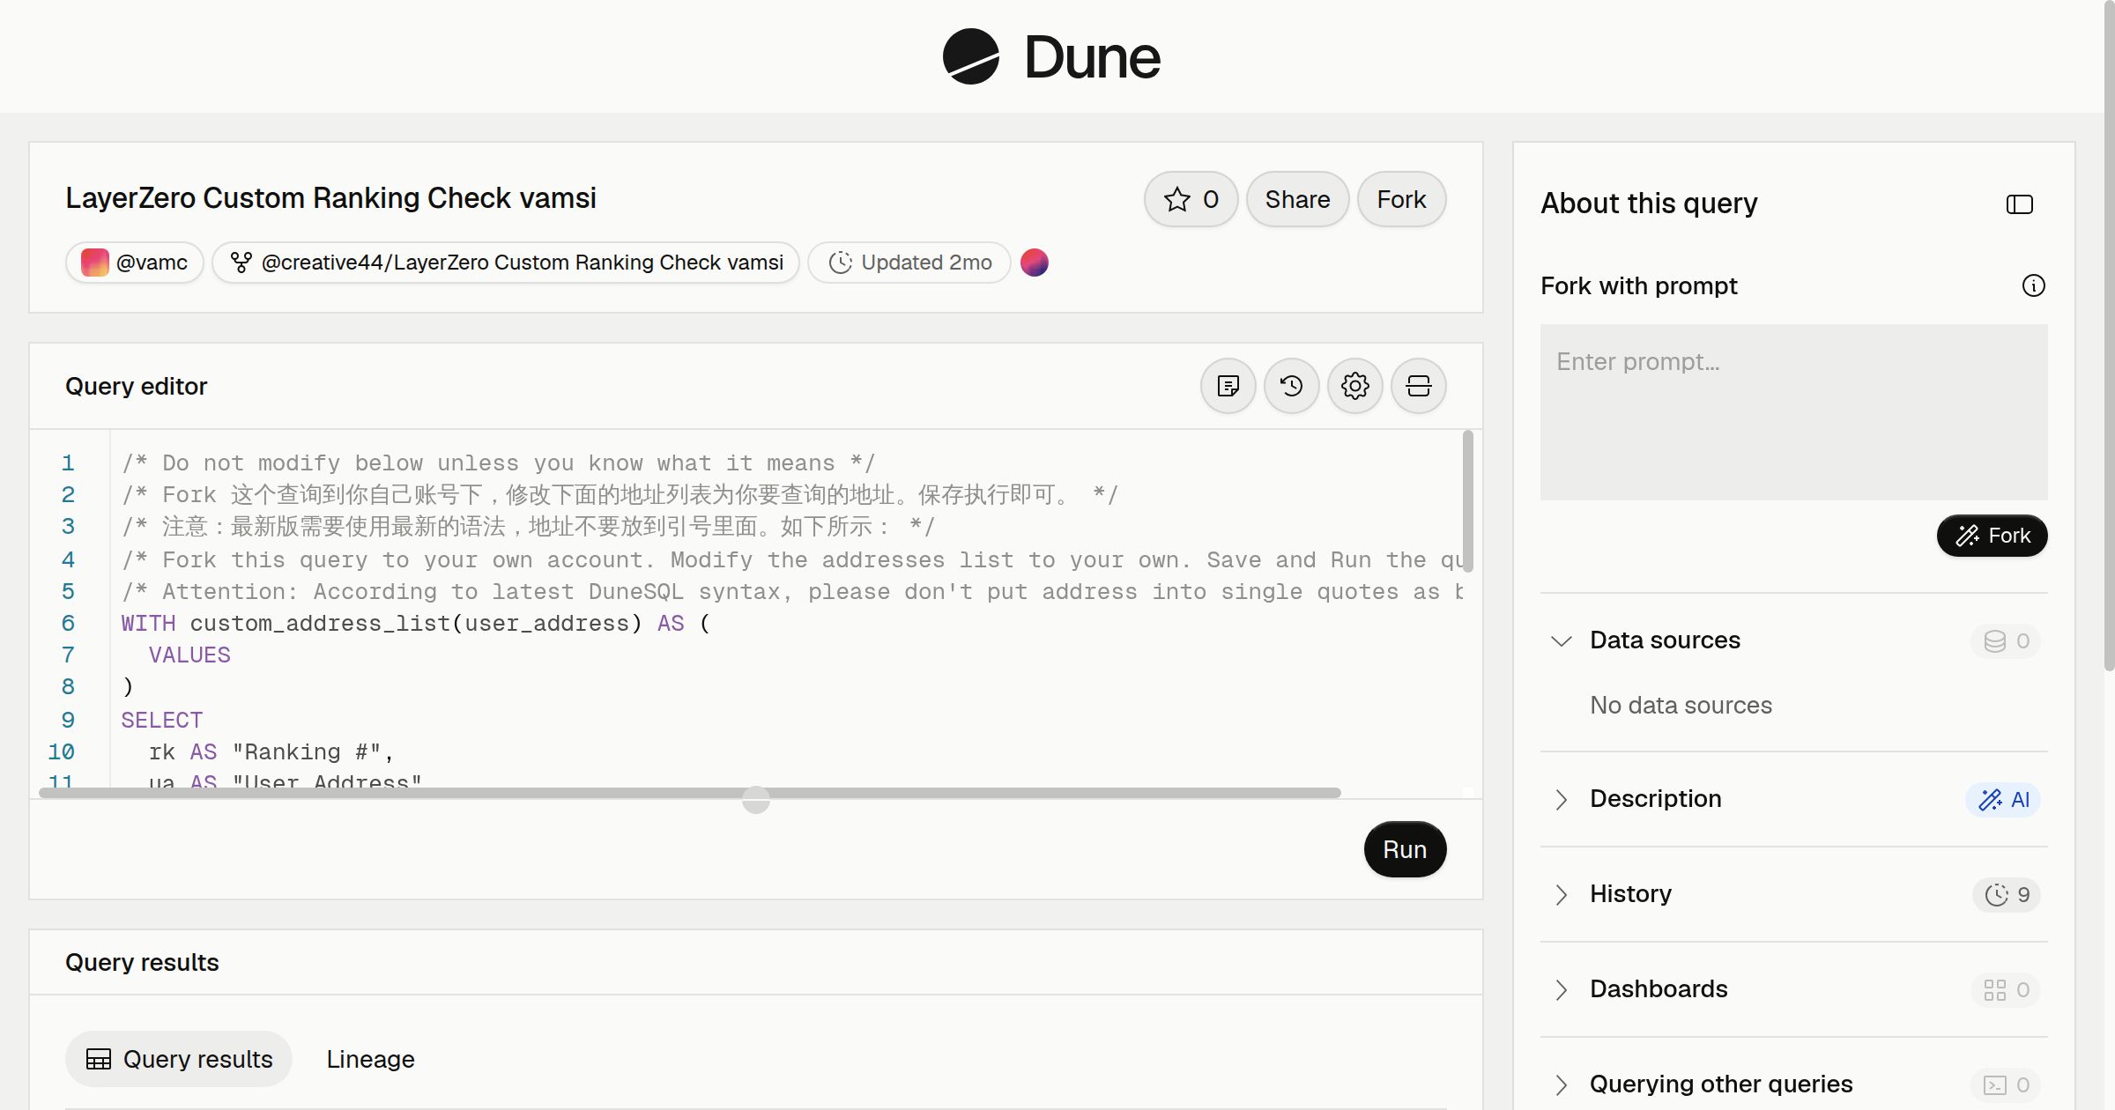Share this query
The width and height of the screenshot is (2115, 1110).
point(1297,199)
